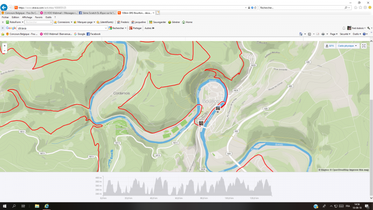This screenshot has height=210, width=373.
Task: Open the ? help menu
Action: (55, 17)
